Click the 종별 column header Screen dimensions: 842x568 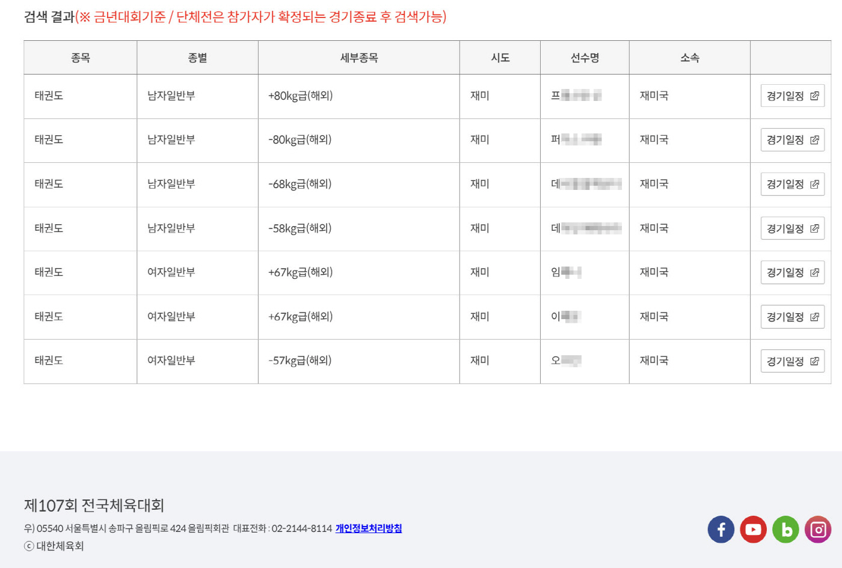(x=197, y=58)
